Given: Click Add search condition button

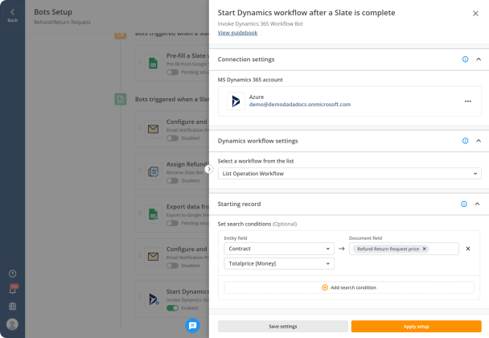Looking at the screenshot, I should coord(349,287).
